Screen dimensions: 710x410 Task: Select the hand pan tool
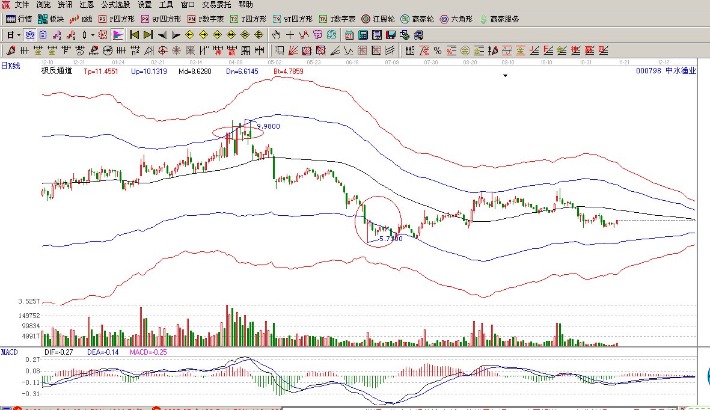point(276,35)
